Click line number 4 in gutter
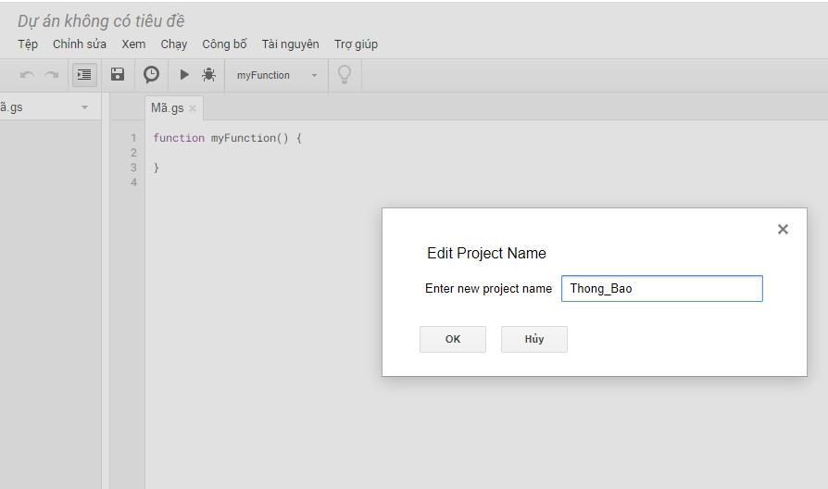This screenshot has height=489, width=828. (133, 182)
